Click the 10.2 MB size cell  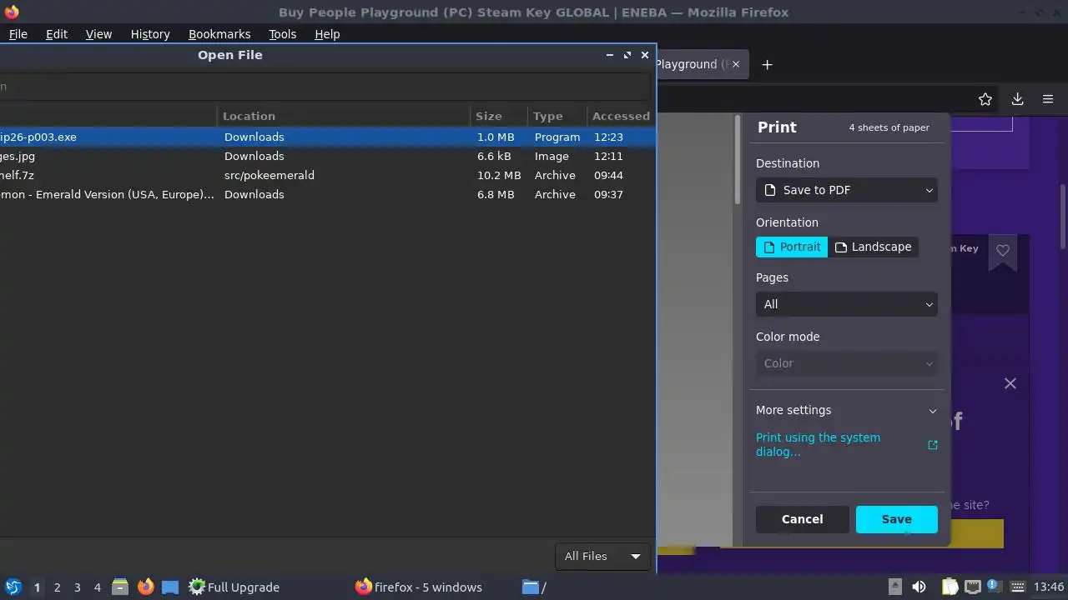(x=499, y=175)
